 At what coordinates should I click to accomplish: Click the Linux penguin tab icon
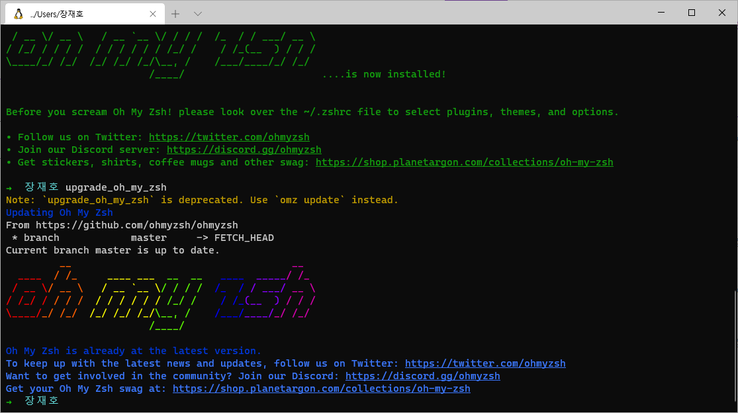(x=19, y=14)
